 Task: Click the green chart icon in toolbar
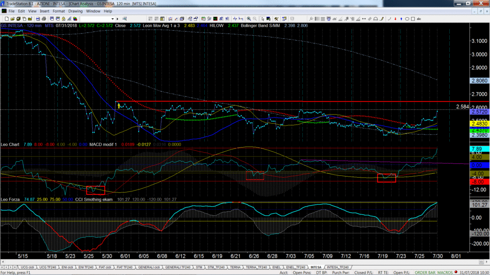(215, 19)
